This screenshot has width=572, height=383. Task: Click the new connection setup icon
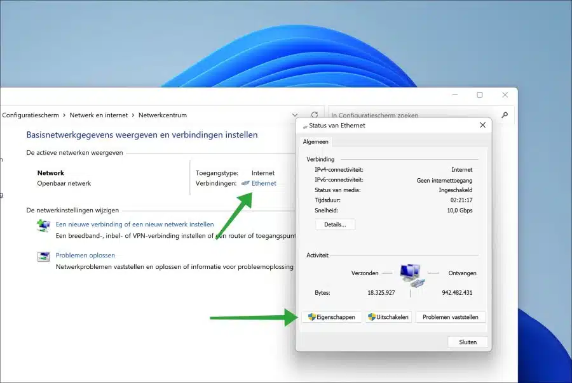click(43, 226)
